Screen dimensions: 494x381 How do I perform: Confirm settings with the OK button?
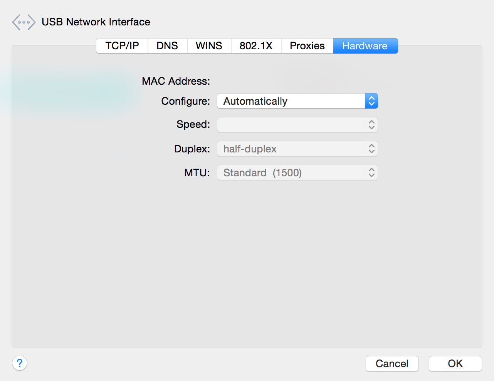455,364
